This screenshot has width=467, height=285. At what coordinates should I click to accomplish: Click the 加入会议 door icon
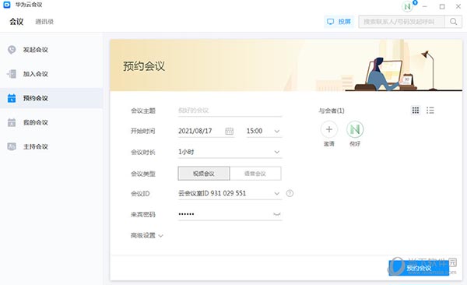[12, 74]
